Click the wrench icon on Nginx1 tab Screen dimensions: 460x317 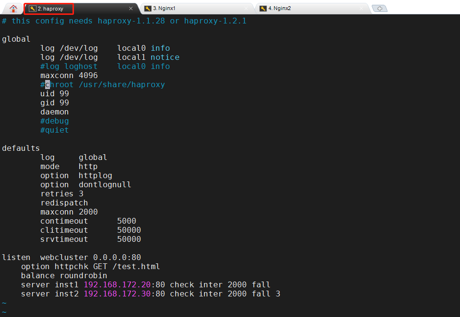coord(148,9)
